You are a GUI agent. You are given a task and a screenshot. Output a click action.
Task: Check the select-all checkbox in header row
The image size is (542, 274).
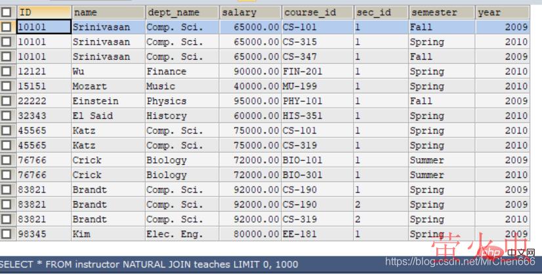click(x=7, y=12)
